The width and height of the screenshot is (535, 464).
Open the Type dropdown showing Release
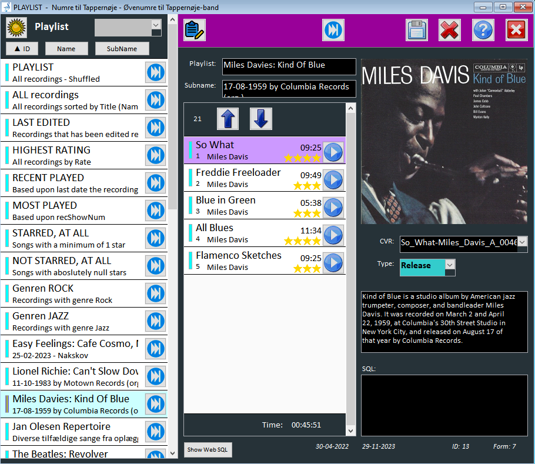click(x=450, y=266)
